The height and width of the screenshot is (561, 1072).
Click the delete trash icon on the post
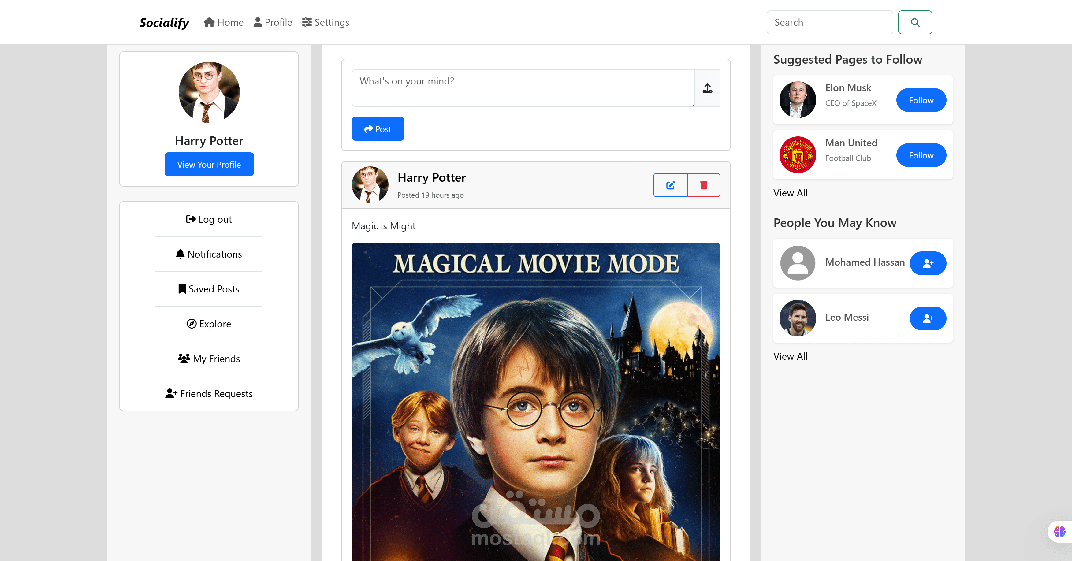pos(703,185)
